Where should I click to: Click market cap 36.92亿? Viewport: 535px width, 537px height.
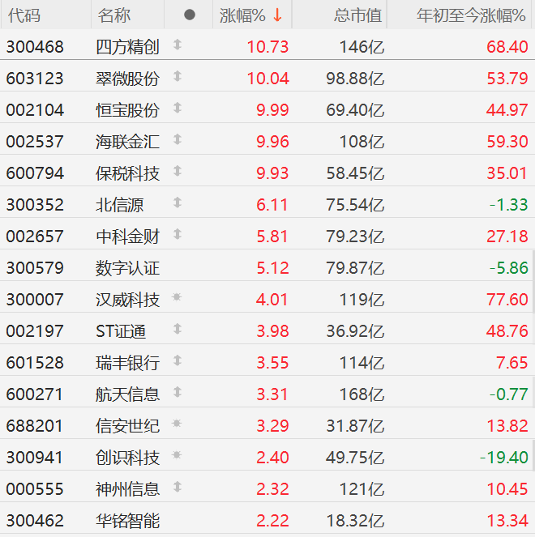click(x=355, y=331)
